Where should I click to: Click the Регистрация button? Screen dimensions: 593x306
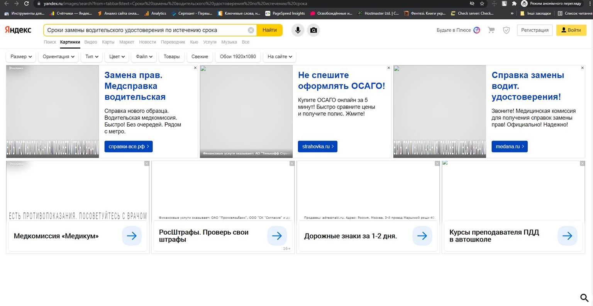[535, 30]
